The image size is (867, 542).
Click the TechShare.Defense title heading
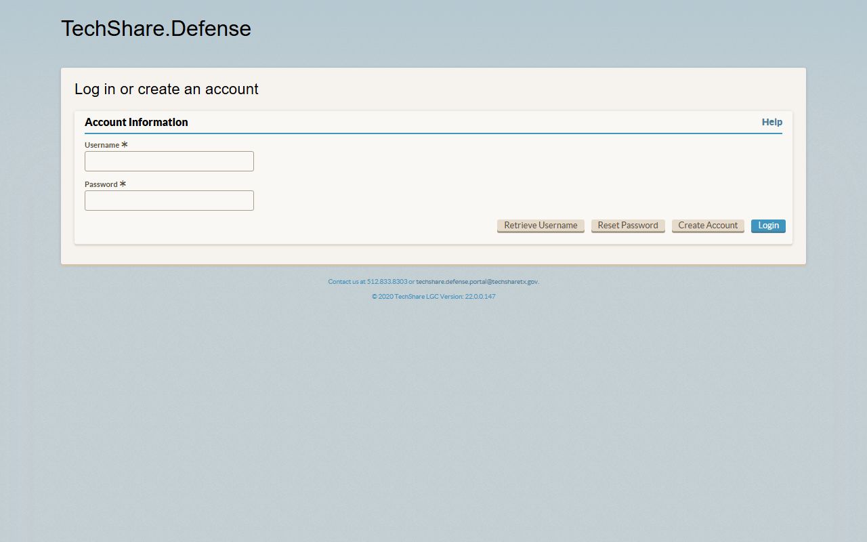pos(156,28)
